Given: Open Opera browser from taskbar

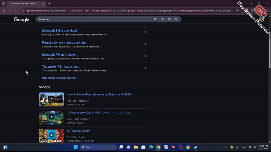Looking at the screenshot, I should pyautogui.click(x=181, y=147).
